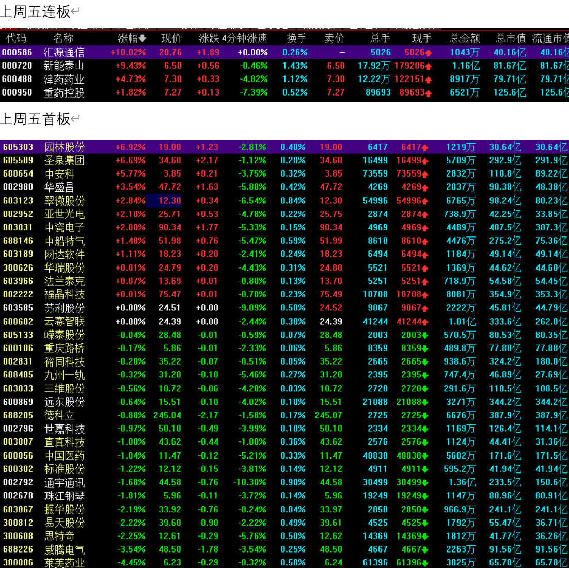
Task: Open stock 圣泉集团 by its name
Action: (65, 161)
